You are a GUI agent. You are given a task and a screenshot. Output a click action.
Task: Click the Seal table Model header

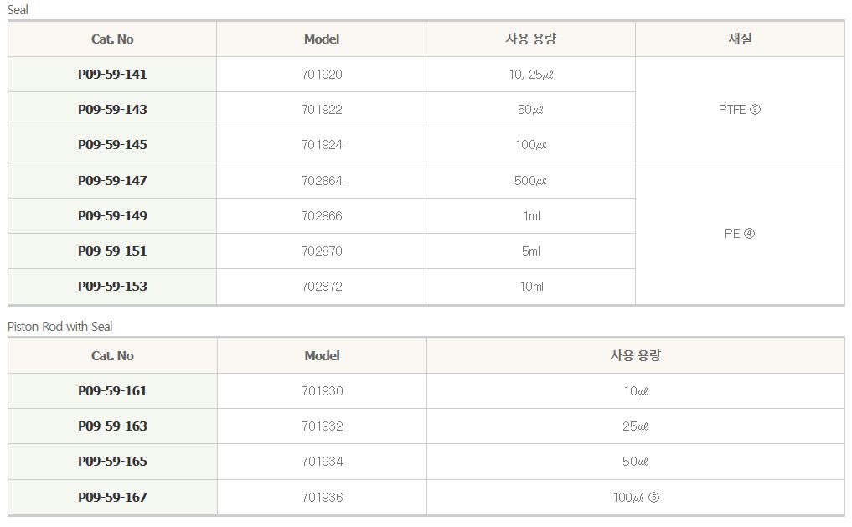[322, 39]
